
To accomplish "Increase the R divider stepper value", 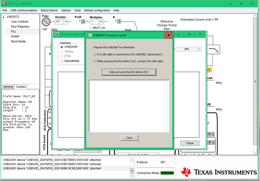I will (119, 20).
